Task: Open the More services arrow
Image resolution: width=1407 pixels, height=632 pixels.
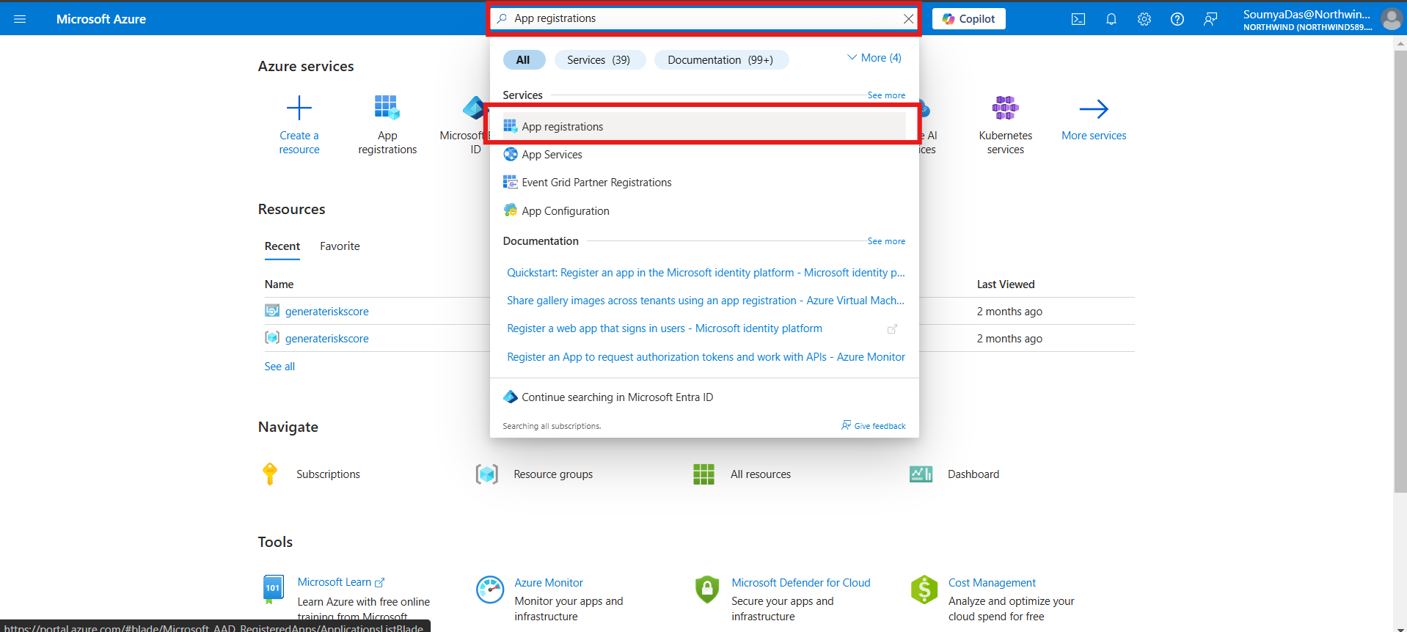Action: click(x=1093, y=110)
